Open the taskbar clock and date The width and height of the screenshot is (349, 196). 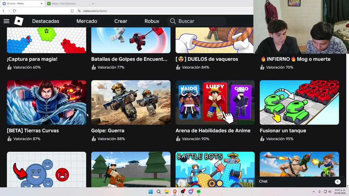340,192
